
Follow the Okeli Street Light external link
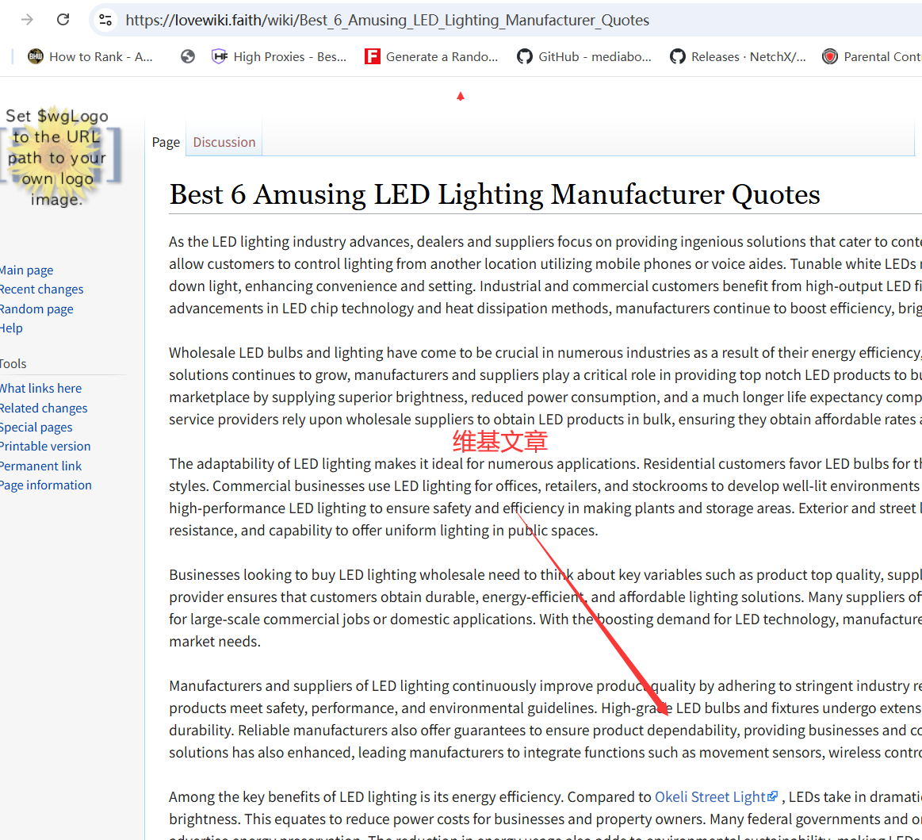pyautogui.click(x=710, y=796)
